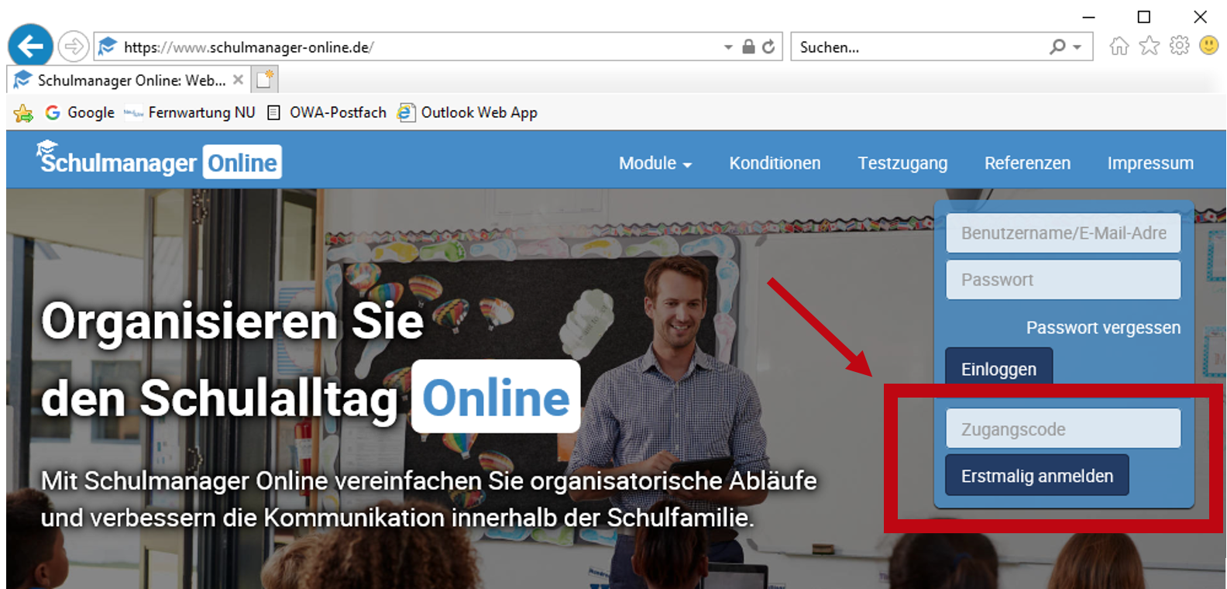Viewport: 1227px width, 589px height.
Task: Click the Schulmanager Online logo
Action: [x=159, y=160]
